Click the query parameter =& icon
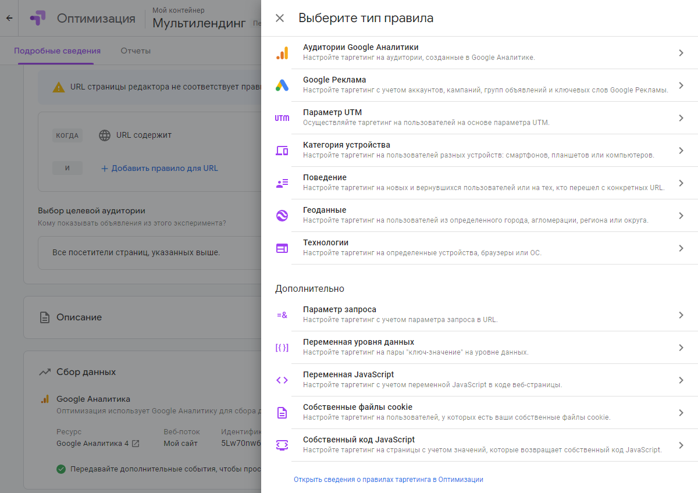The width and height of the screenshot is (698, 493). pos(282,315)
